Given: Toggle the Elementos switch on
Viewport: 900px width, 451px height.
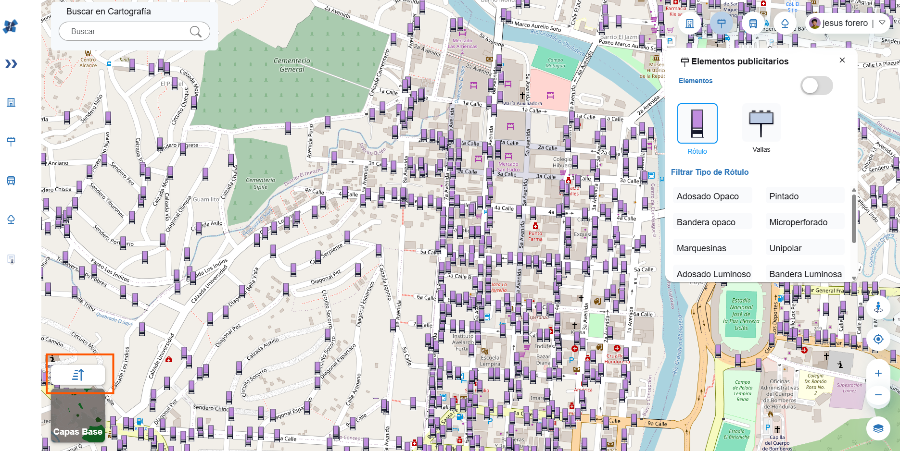Looking at the screenshot, I should (x=816, y=86).
